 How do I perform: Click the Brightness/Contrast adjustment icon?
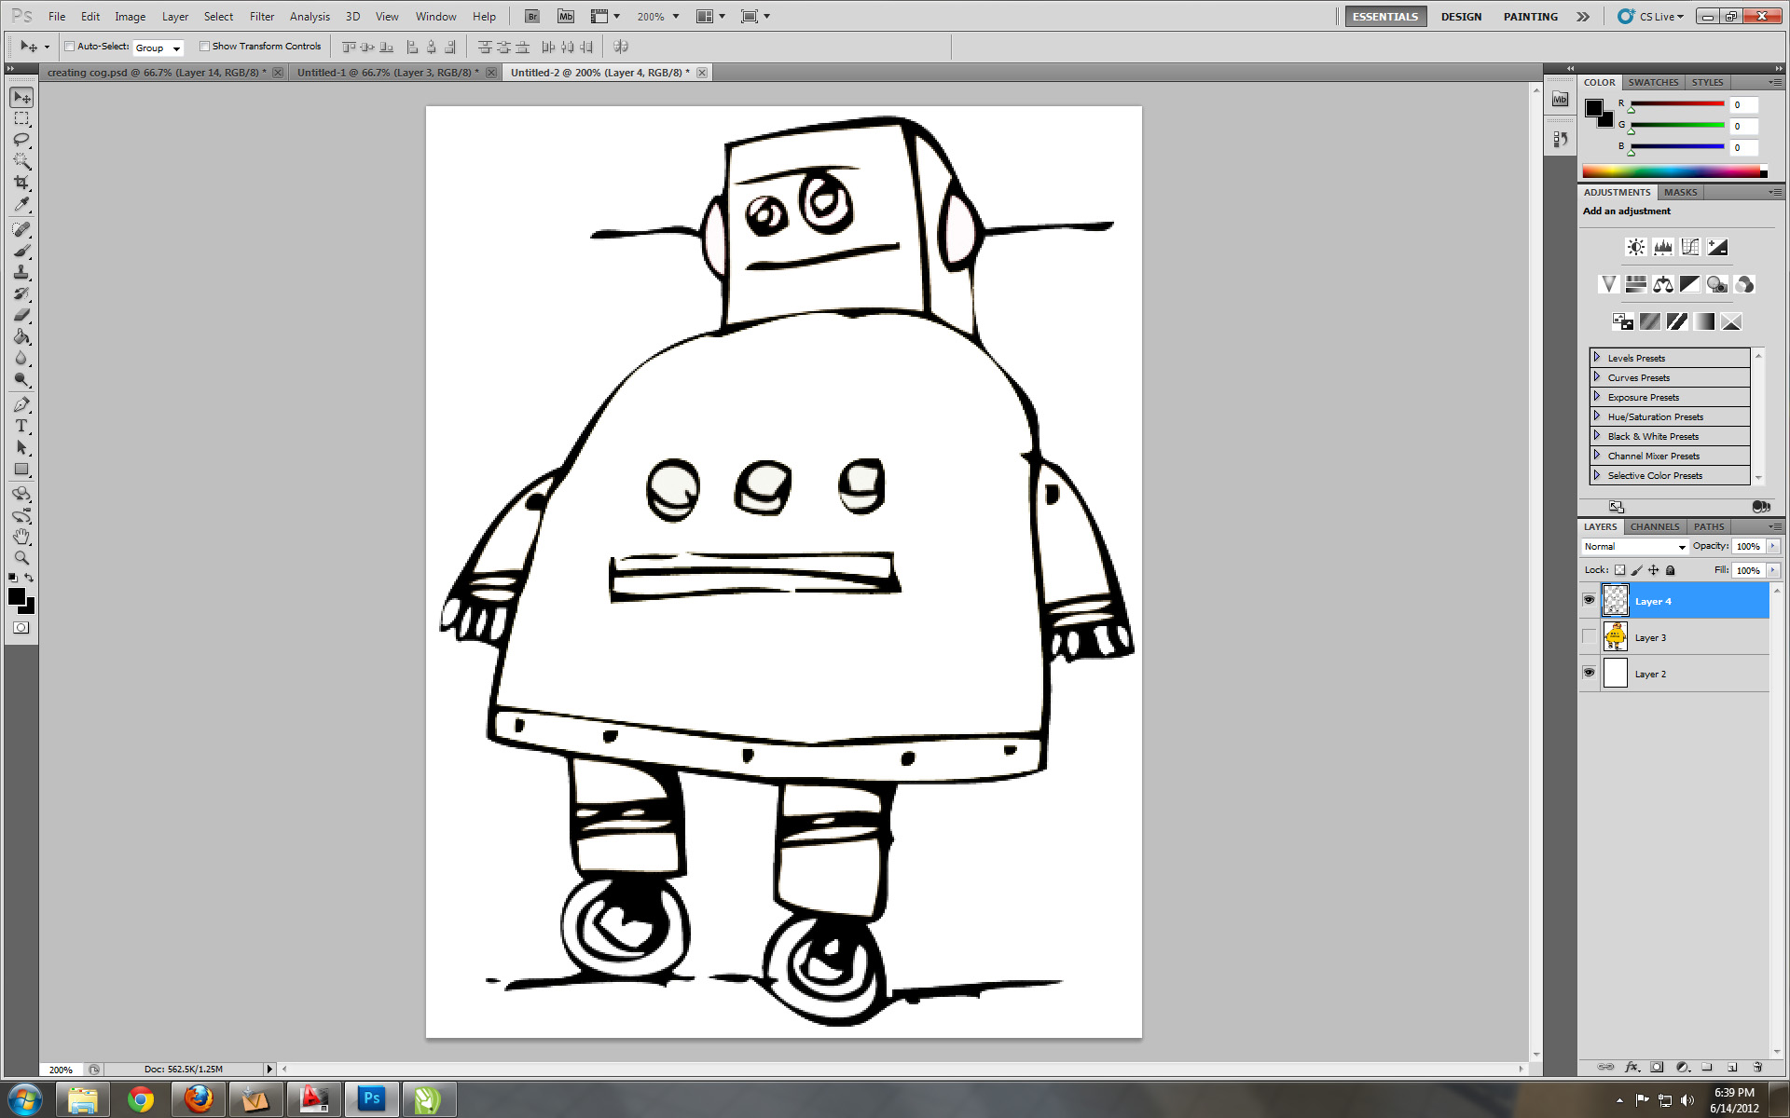coord(1635,247)
